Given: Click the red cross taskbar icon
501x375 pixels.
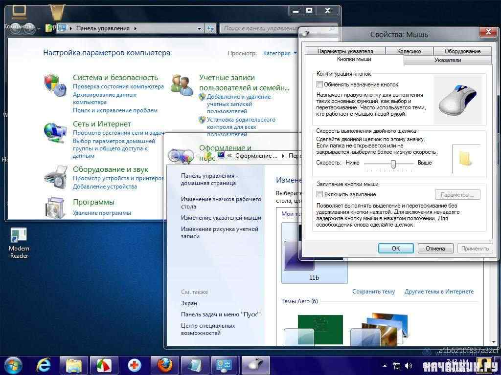Looking at the screenshot, I should 134,365.
